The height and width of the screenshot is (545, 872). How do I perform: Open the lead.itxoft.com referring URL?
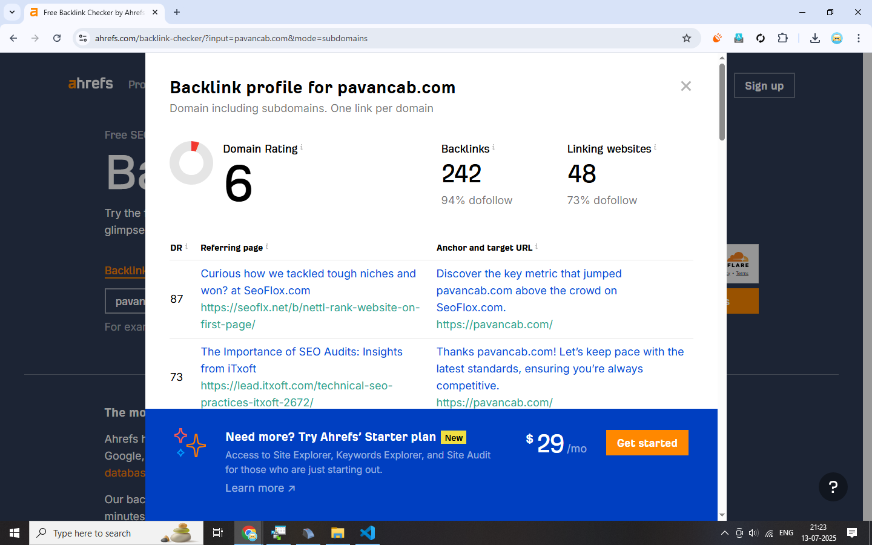pos(296,394)
